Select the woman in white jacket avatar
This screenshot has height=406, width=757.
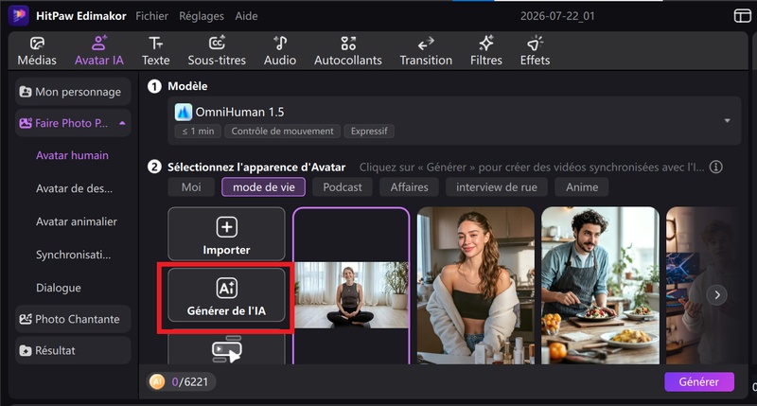(476, 286)
